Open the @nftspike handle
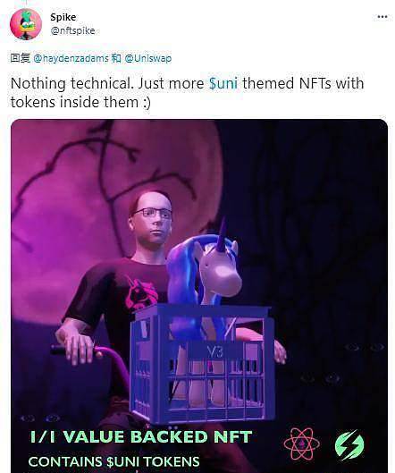 point(72,30)
